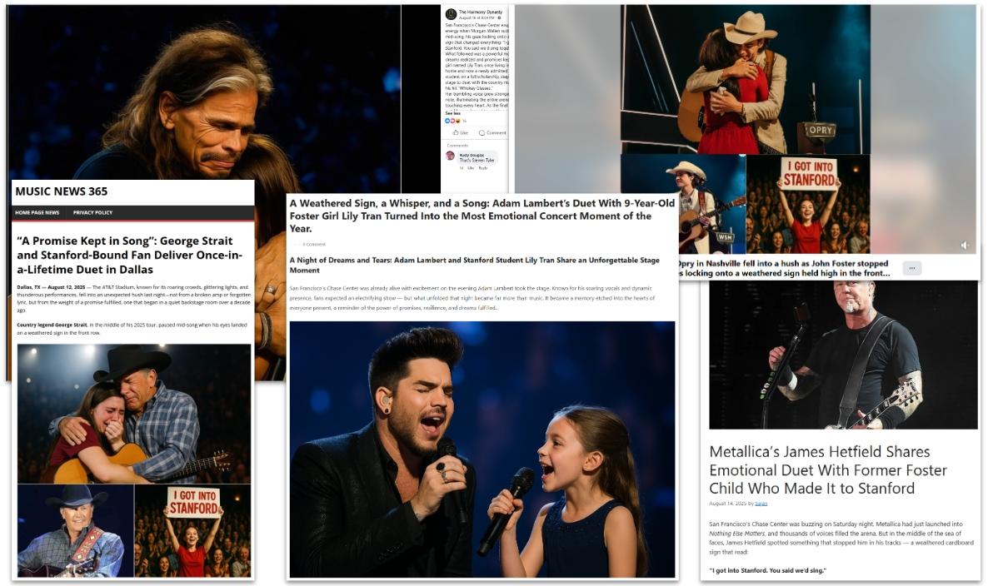988x586 pixels.
Task: Click the public globe icon by post date
Action: point(500,17)
